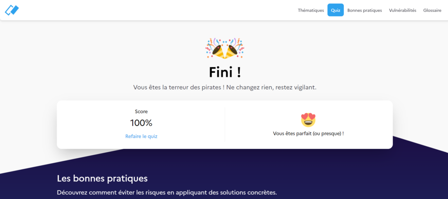Click the Fini ! heading
The height and width of the screenshot is (199, 448).
pos(225,72)
